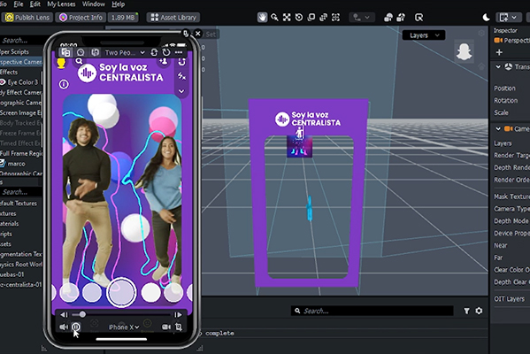
Task: Select the marco object
Action: tap(16, 164)
